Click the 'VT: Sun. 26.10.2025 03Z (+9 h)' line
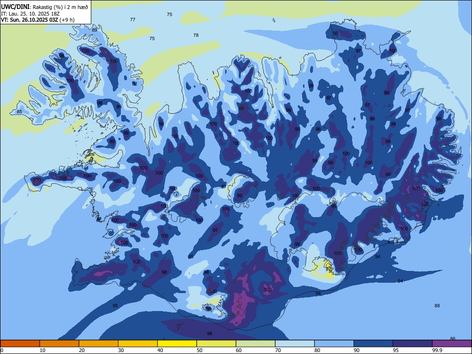Screen dimensions: 472x354 tap(38, 20)
